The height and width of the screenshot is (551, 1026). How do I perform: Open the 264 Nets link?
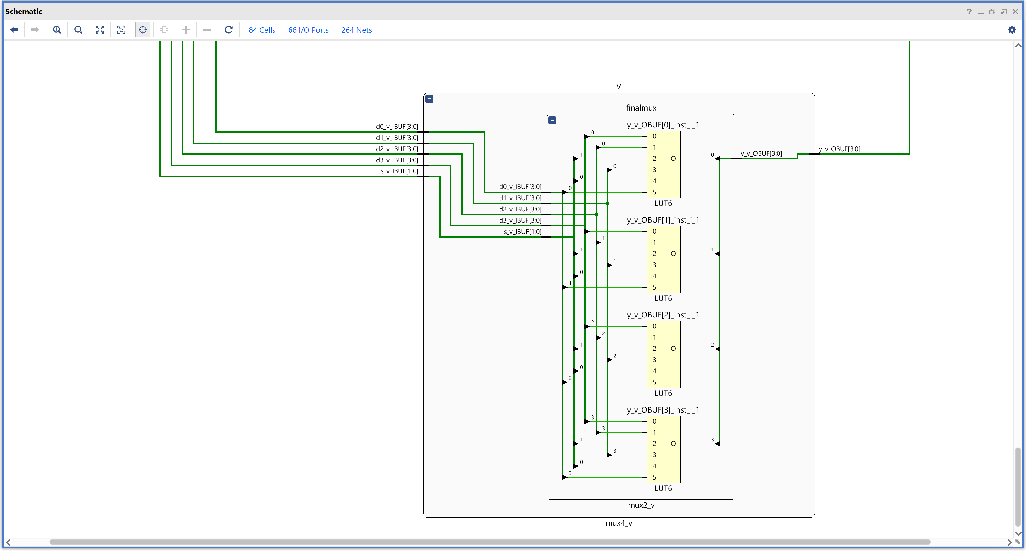[x=357, y=30]
